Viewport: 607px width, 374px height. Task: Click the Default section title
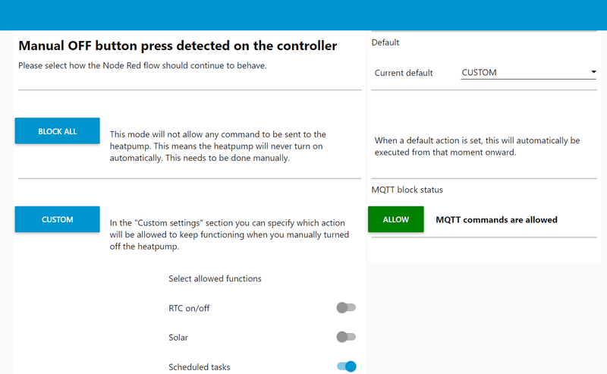(x=385, y=42)
